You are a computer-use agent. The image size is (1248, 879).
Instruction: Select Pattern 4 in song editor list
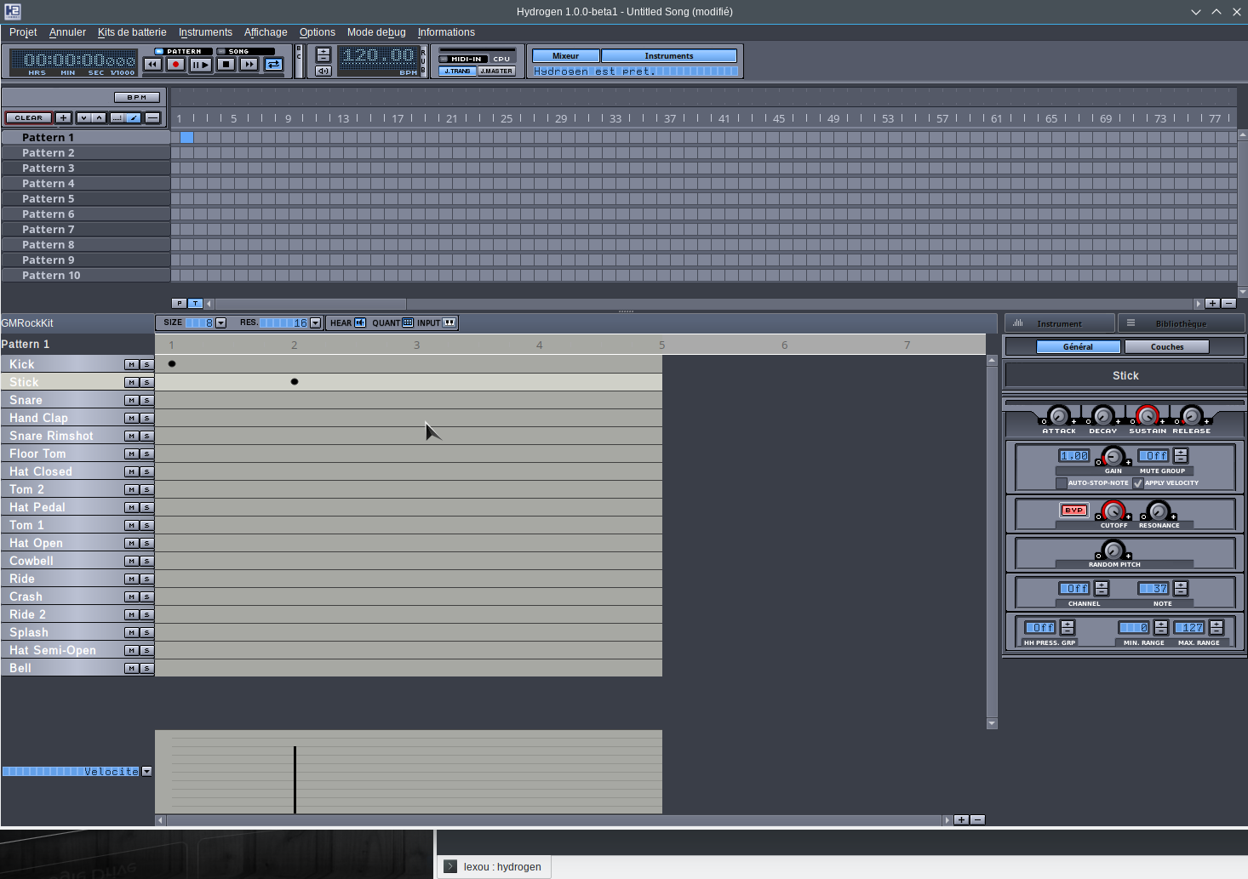(x=85, y=184)
